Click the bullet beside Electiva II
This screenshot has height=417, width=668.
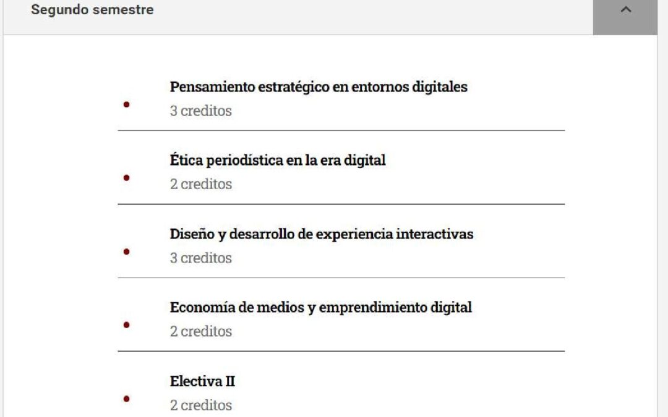pos(127,398)
